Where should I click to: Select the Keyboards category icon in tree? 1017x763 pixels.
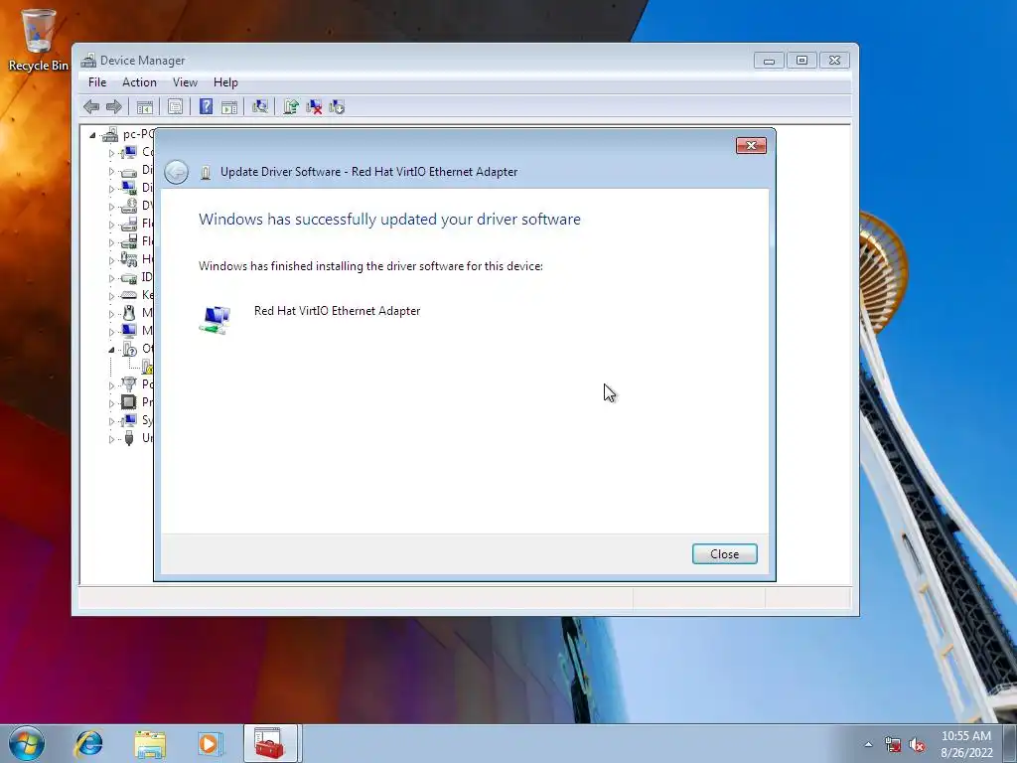[x=129, y=295]
